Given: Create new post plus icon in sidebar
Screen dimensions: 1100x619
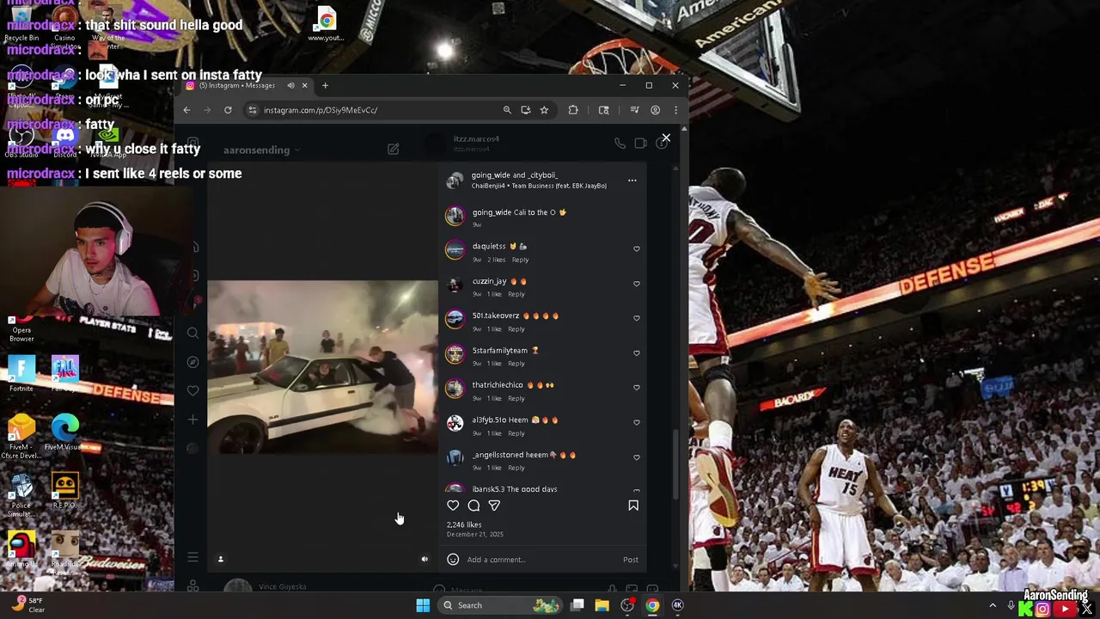Looking at the screenshot, I should [192, 420].
